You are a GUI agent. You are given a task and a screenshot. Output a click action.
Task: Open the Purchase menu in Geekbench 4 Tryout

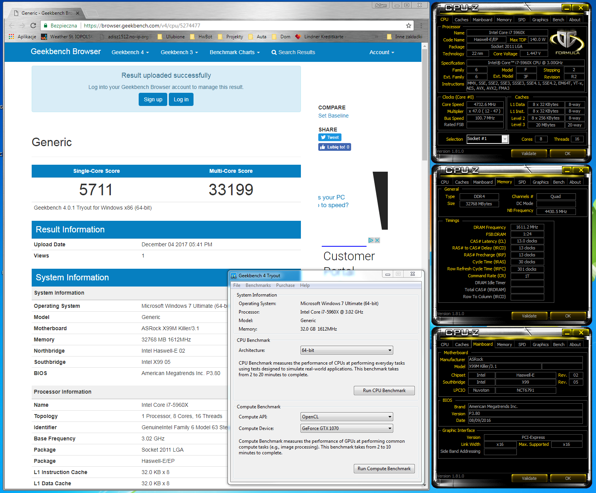285,285
